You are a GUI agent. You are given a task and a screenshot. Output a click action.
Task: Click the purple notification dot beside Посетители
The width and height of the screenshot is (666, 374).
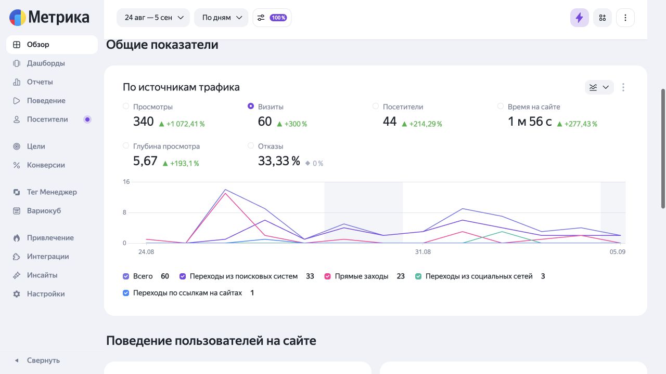pos(87,119)
